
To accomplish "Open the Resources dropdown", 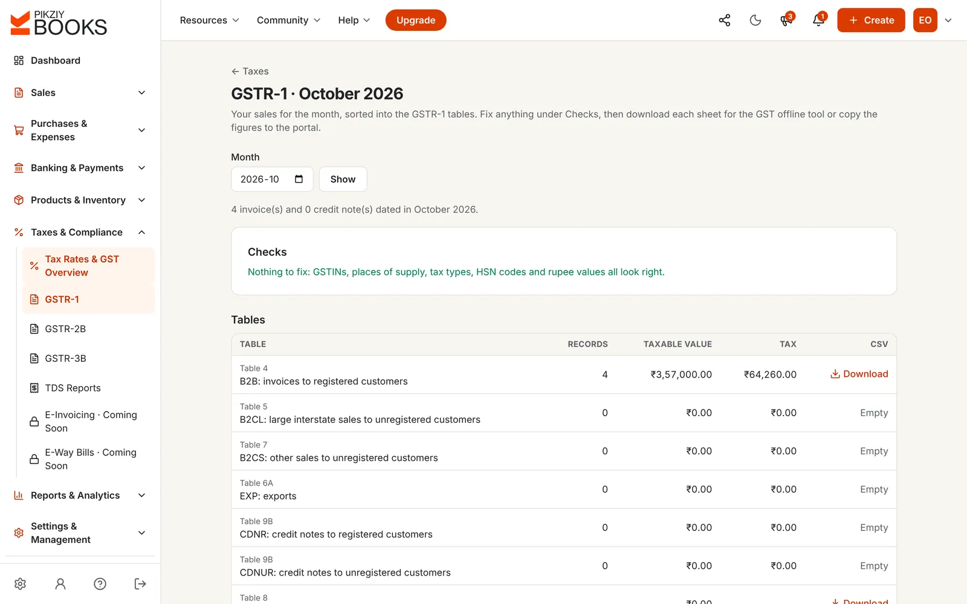I will [x=210, y=20].
